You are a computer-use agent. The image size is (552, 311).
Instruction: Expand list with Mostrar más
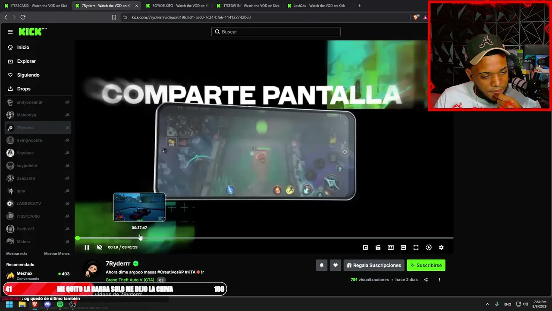coord(17,254)
